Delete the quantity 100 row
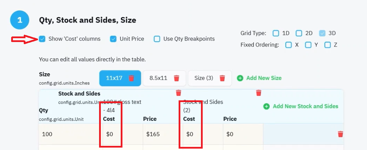This screenshot has height=150, width=367. pos(340,134)
